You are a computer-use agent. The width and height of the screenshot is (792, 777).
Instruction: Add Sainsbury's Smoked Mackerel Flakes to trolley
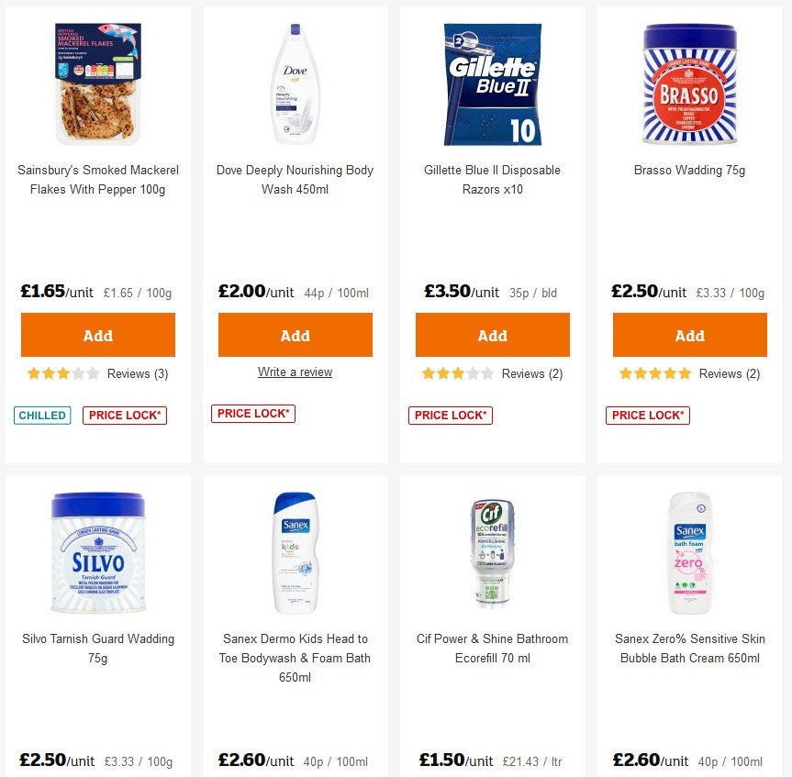pyautogui.click(x=97, y=334)
